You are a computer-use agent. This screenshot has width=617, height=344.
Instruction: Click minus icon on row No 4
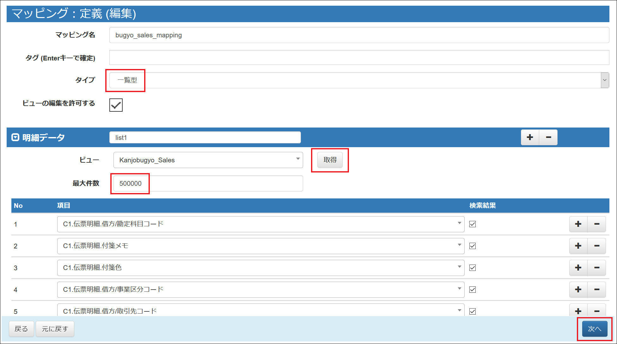596,290
